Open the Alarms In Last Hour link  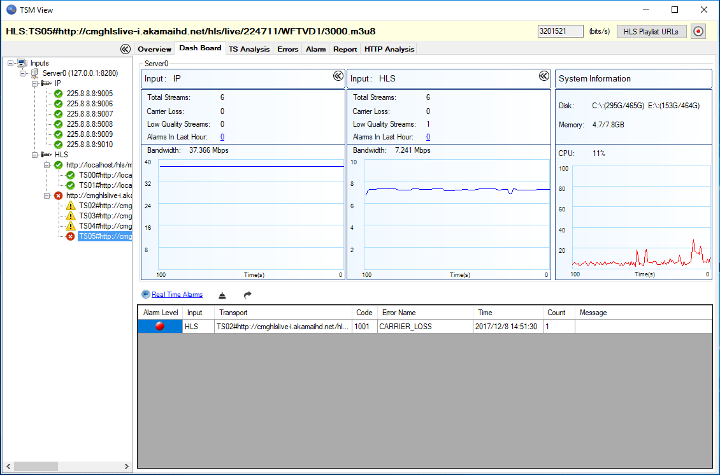[222, 136]
